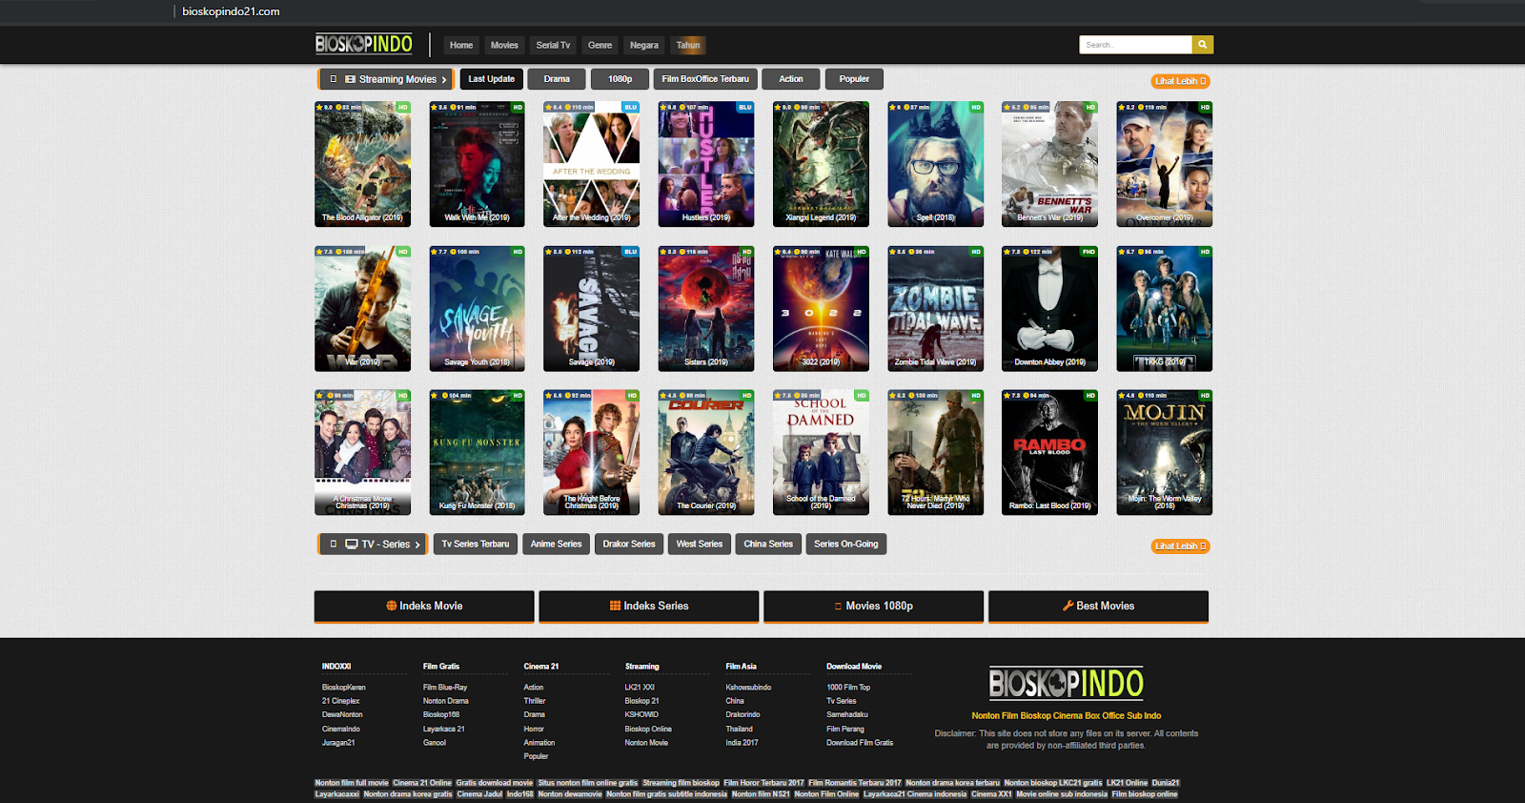Click the Drakorindo footer link
Image resolution: width=1525 pixels, height=803 pixels.
742,714
